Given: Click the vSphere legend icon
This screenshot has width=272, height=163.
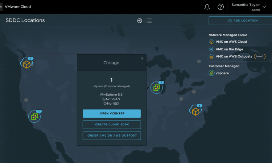Looking at the screenshot, I should tap(211, 73).
